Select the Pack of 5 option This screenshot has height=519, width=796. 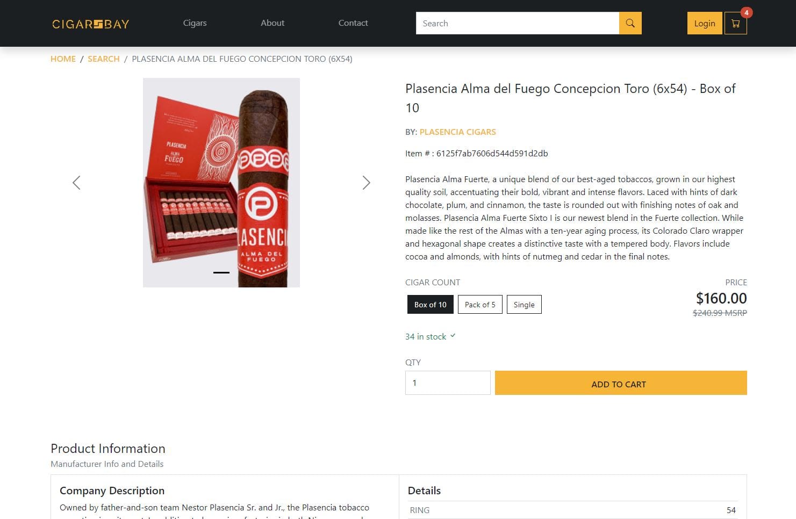tap(480, 305)
